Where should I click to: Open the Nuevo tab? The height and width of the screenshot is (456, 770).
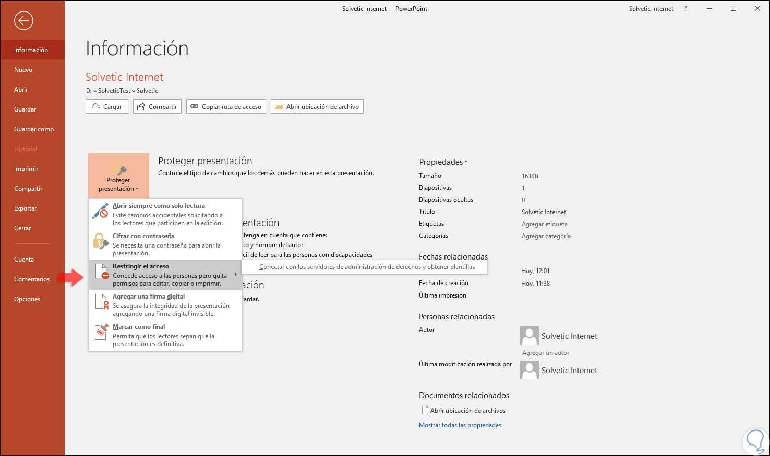32,70
